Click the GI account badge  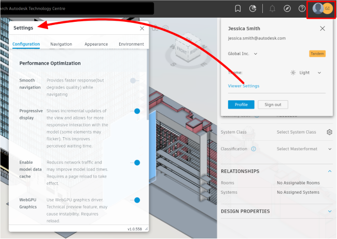tap(327, 8)
